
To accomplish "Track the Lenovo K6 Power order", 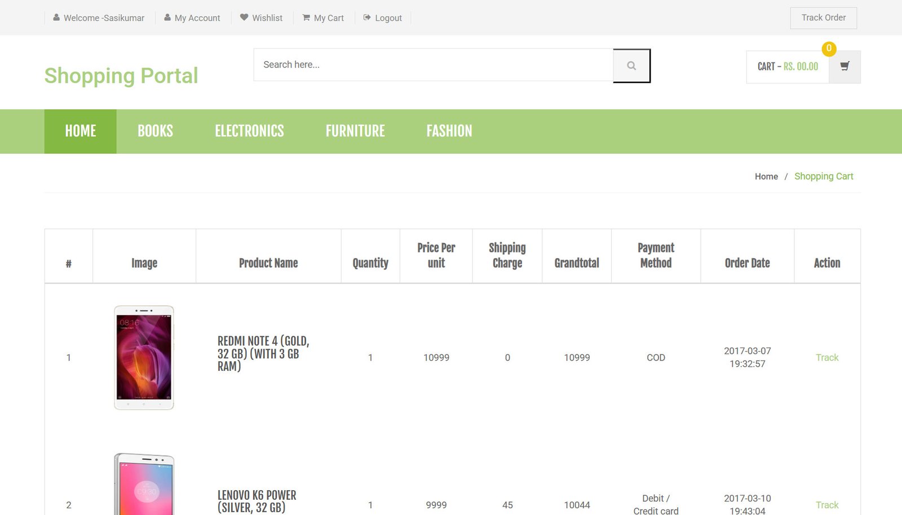I will (827, 505).
